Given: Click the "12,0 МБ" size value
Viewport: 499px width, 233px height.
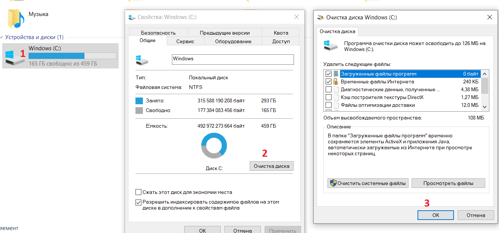Looking at the screenshot, I should coord(470,105).
